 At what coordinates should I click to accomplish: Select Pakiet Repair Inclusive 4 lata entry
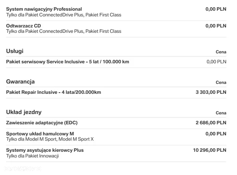(x=116, y=92)
